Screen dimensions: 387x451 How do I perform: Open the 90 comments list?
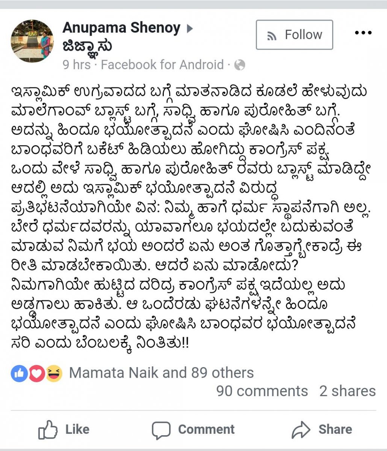point(262,391)
